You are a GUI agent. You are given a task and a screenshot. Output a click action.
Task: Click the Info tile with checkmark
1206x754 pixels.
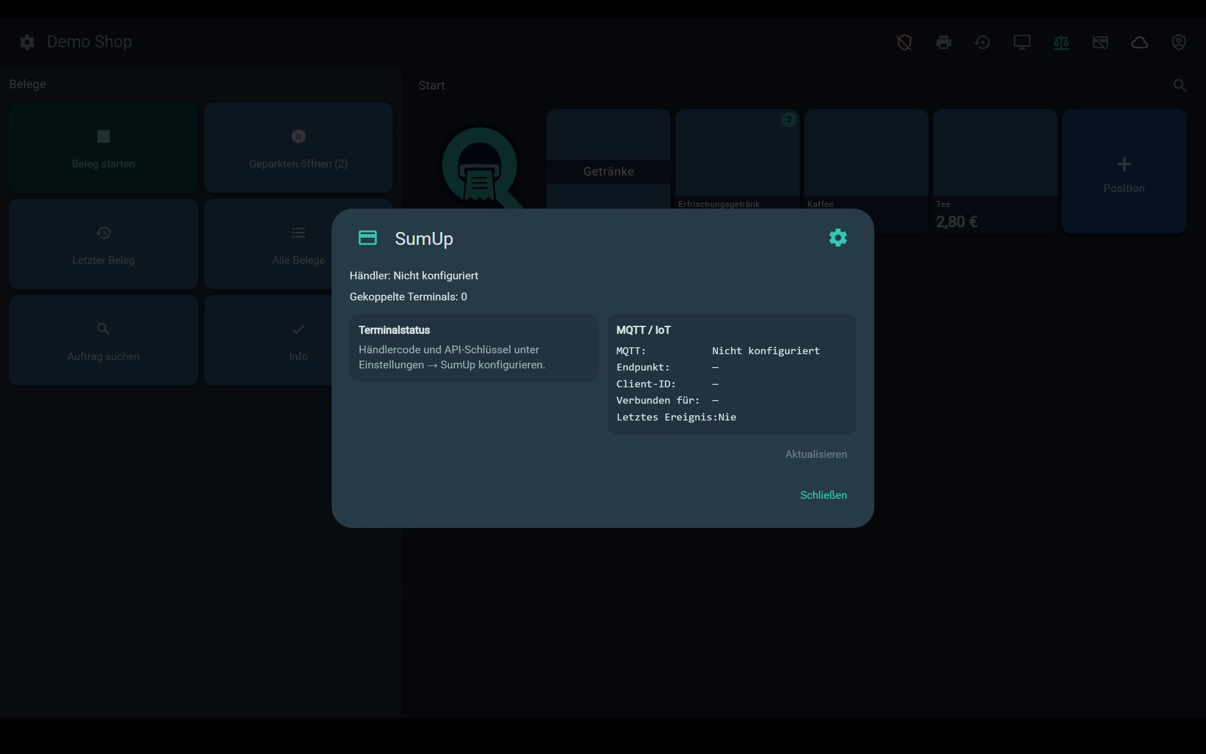(x=298, y=340)
